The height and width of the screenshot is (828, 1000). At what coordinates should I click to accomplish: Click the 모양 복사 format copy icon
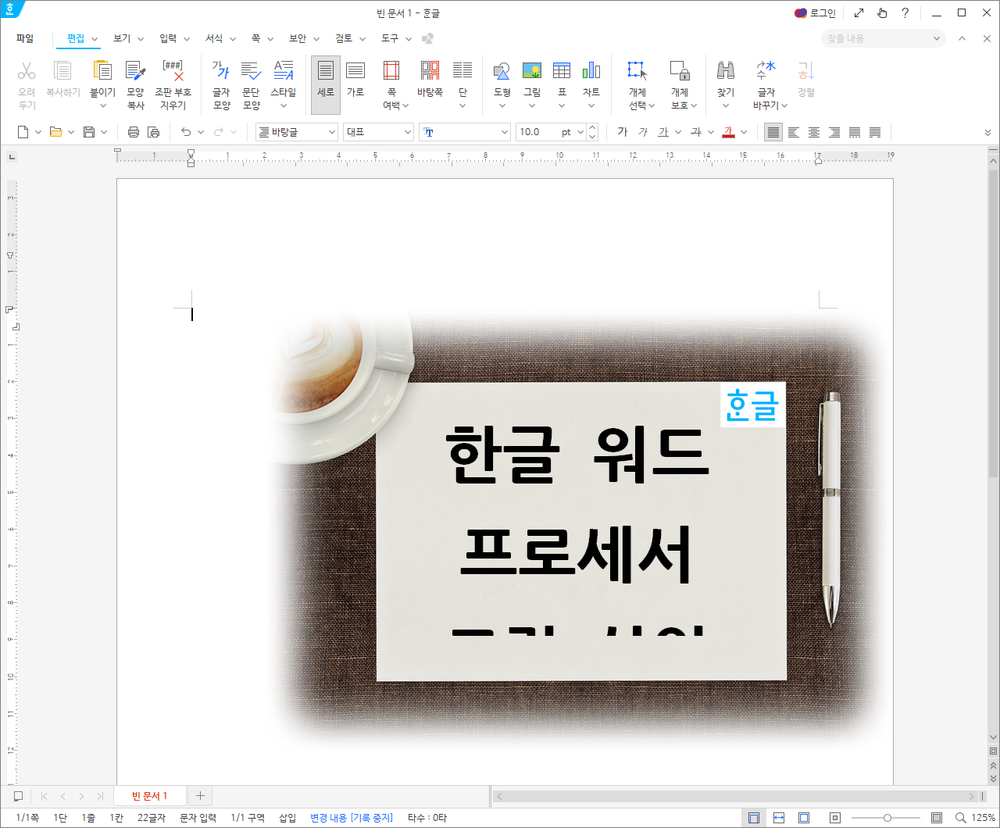point(136,71)
